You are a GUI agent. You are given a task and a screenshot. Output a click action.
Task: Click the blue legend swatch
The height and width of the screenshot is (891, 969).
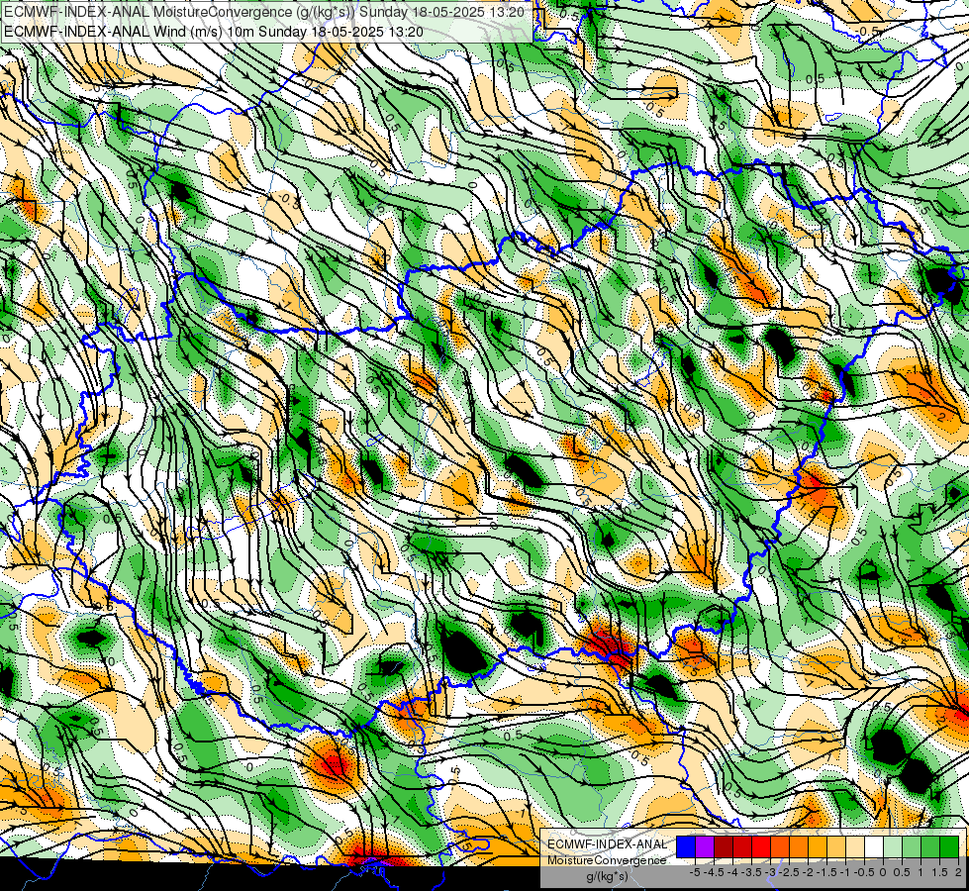[x=686, y=846]
